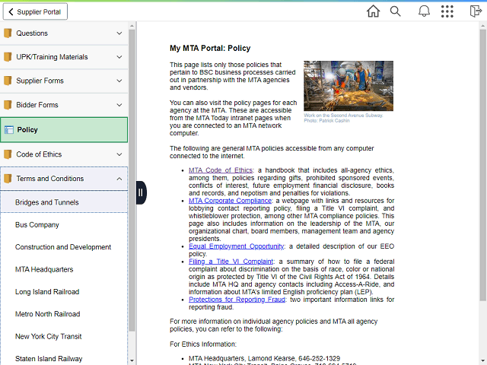Open the NavBar grid menu icon
Screen dimensions: 487x365
click(447, 11)
